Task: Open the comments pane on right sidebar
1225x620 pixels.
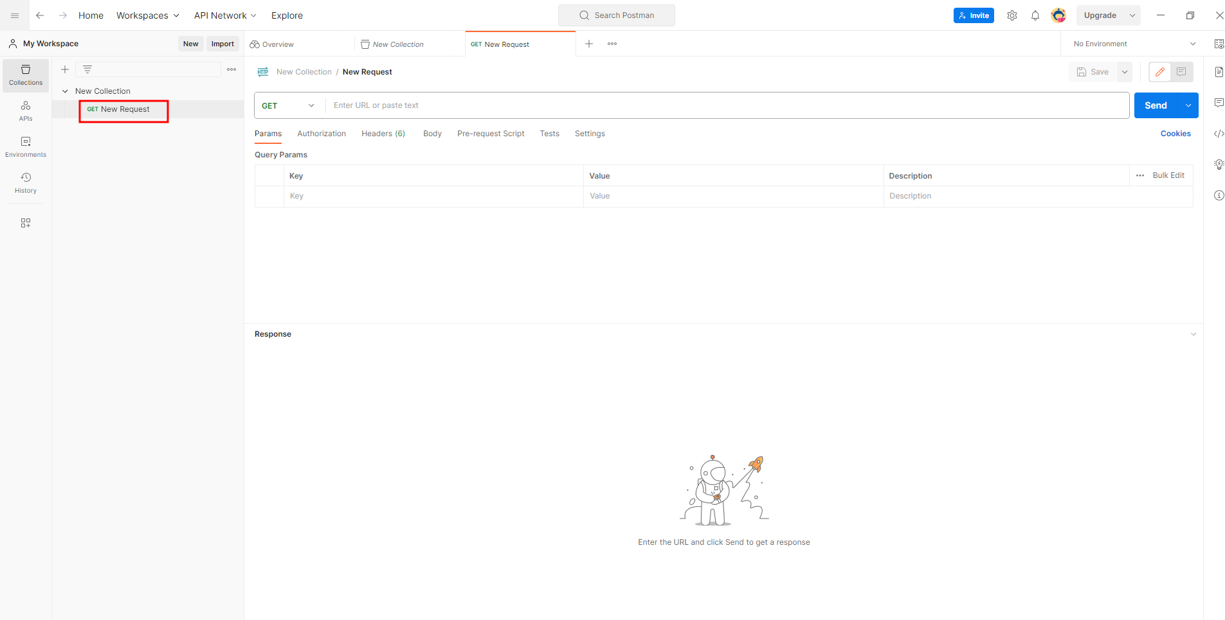Action: click(x=1219, y=103)
